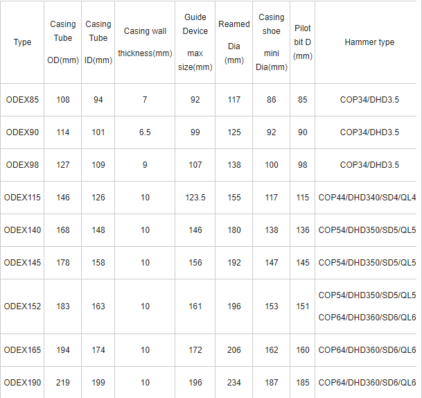The width and height of the screenshot is (422, 398).
Task: Select the Pilot bit D header
Action: pyautogui.click(x=303, y=42)
